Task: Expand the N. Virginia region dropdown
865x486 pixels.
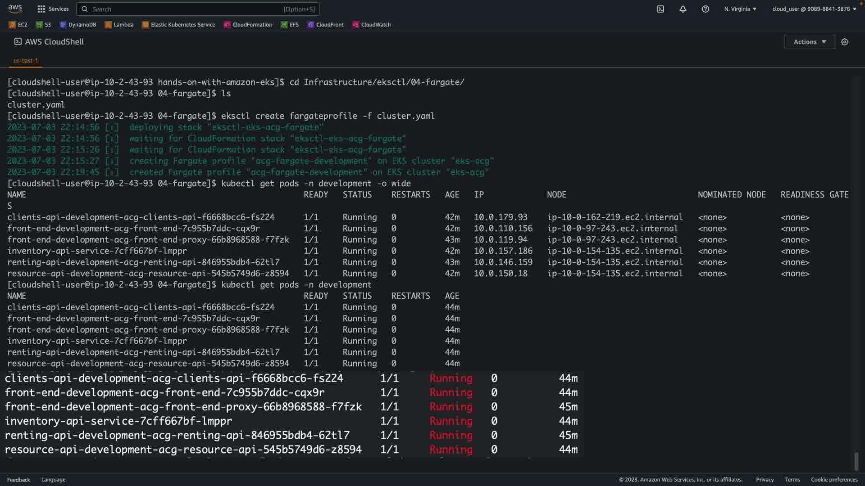Action: click(x=740, y=9)
